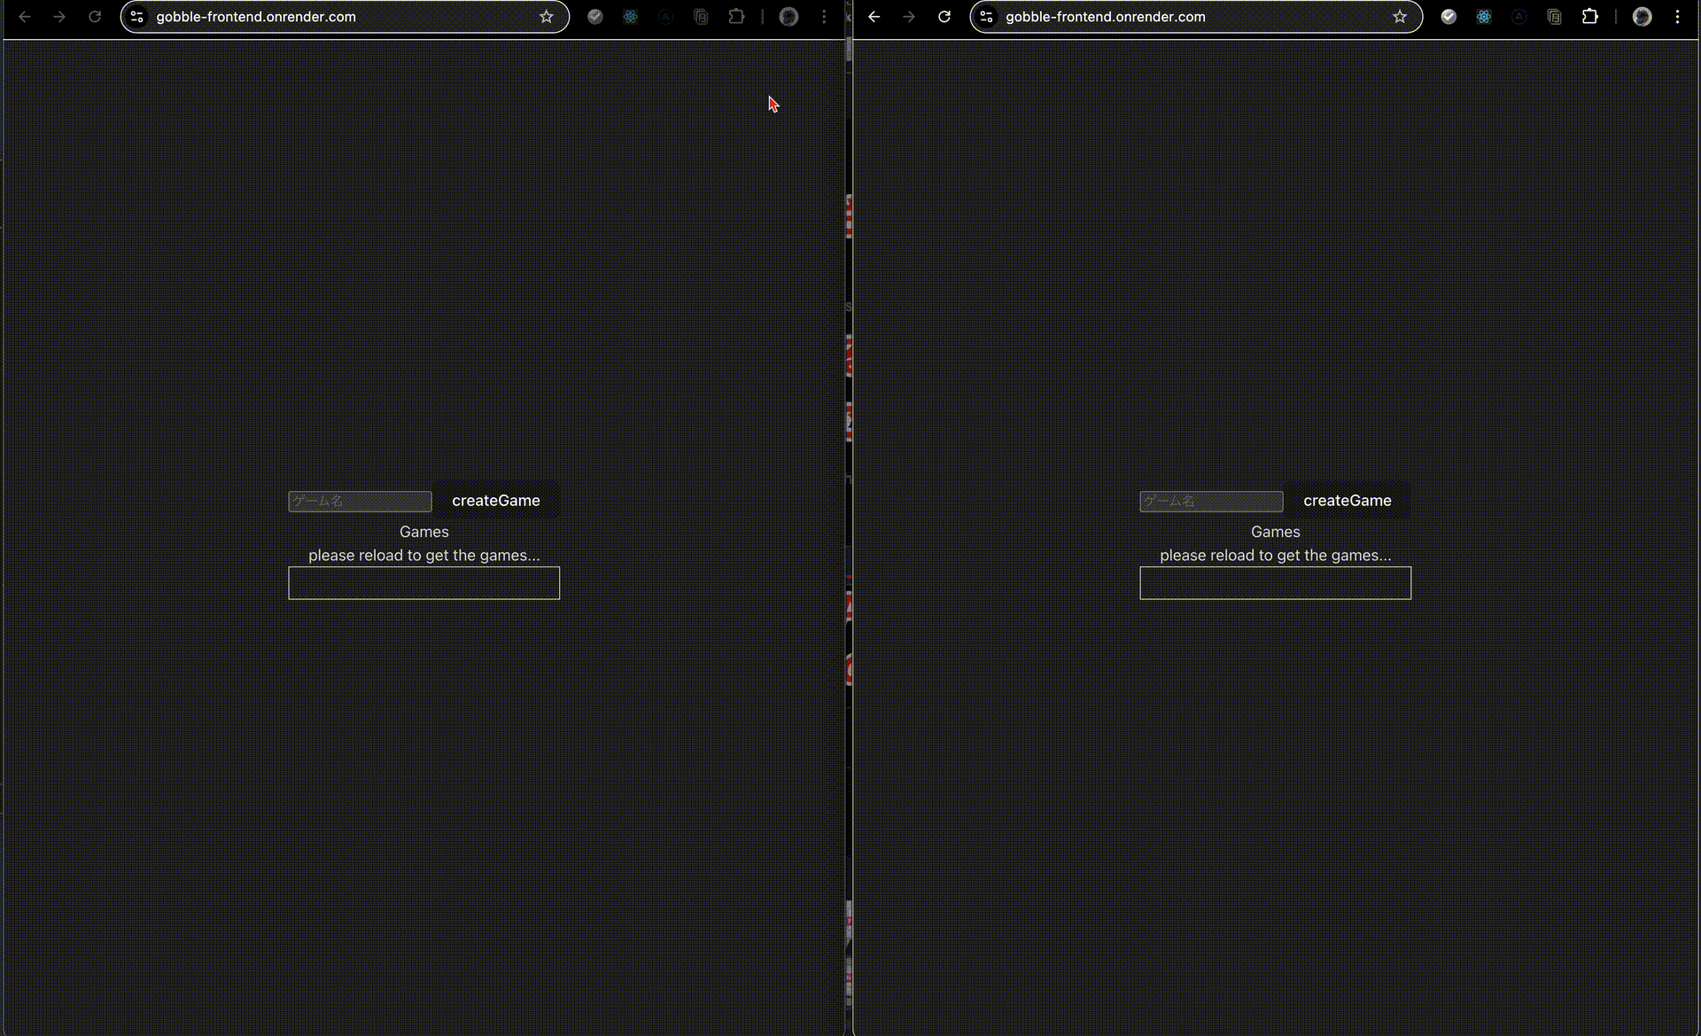Open Extensions puzzle icon in right window

click(1590, 17)
